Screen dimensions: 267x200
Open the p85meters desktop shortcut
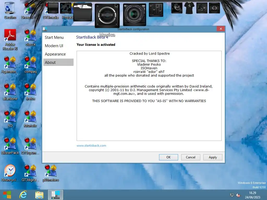(51, 173)
